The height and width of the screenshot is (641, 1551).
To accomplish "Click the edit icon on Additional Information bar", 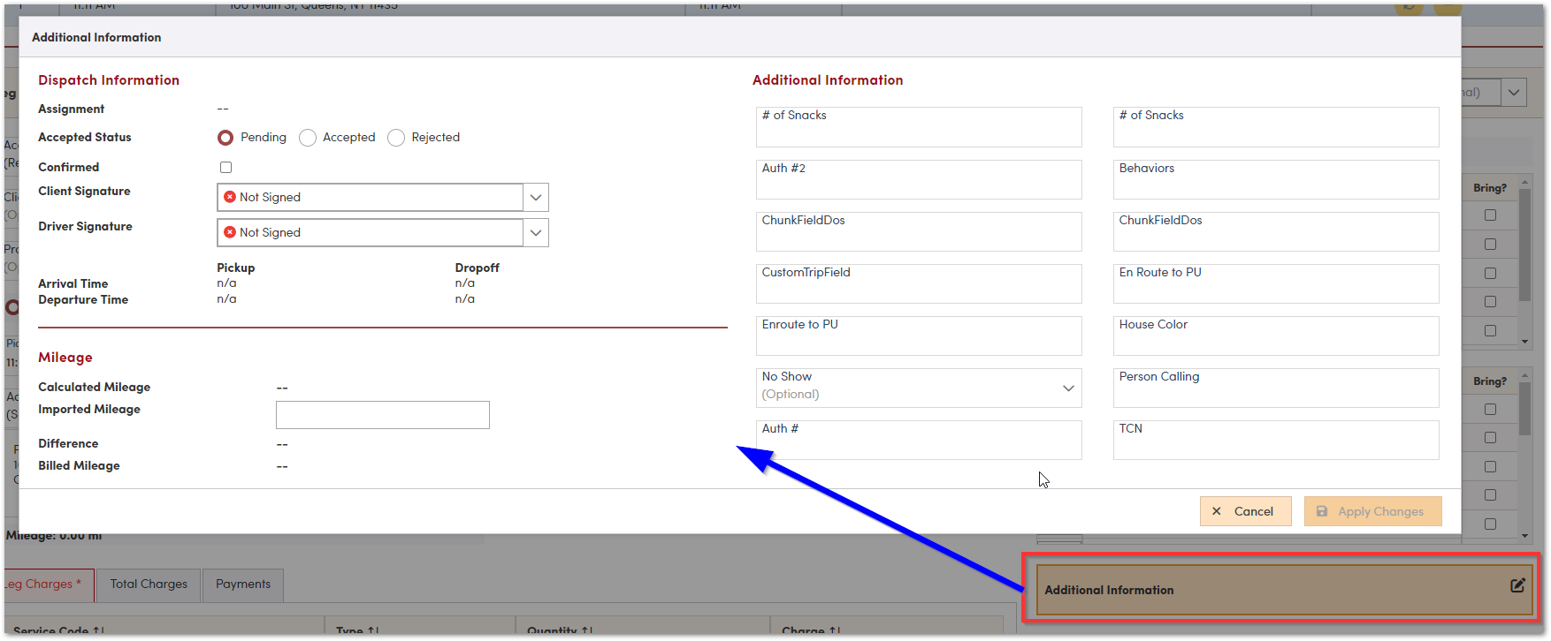I will 1517,585.
